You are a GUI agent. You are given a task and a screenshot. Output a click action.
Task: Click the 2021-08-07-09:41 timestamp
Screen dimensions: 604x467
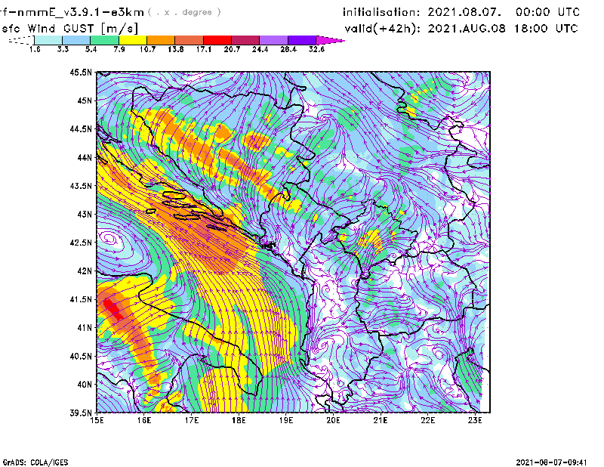[x=552, y=462]
